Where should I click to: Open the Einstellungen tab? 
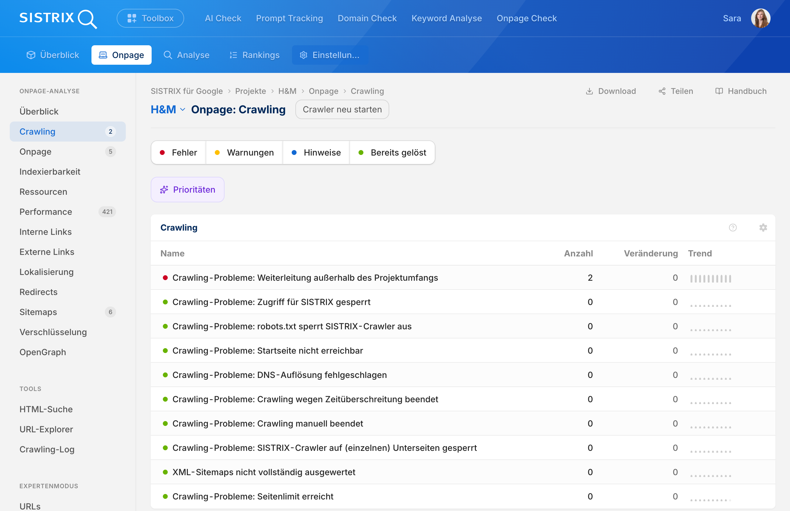(330, 55)
